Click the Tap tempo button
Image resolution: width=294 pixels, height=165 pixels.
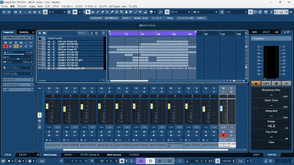[x=241, y=161]
